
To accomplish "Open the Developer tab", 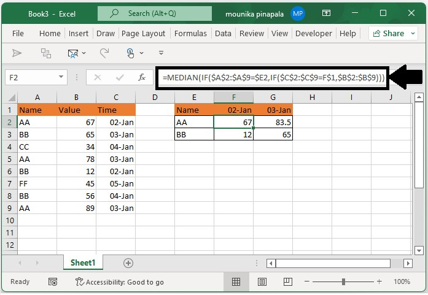I will pos(314,34).
